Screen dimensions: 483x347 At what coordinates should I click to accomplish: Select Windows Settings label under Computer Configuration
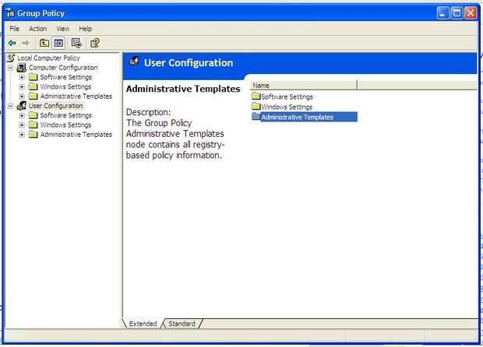click(65, 86)
